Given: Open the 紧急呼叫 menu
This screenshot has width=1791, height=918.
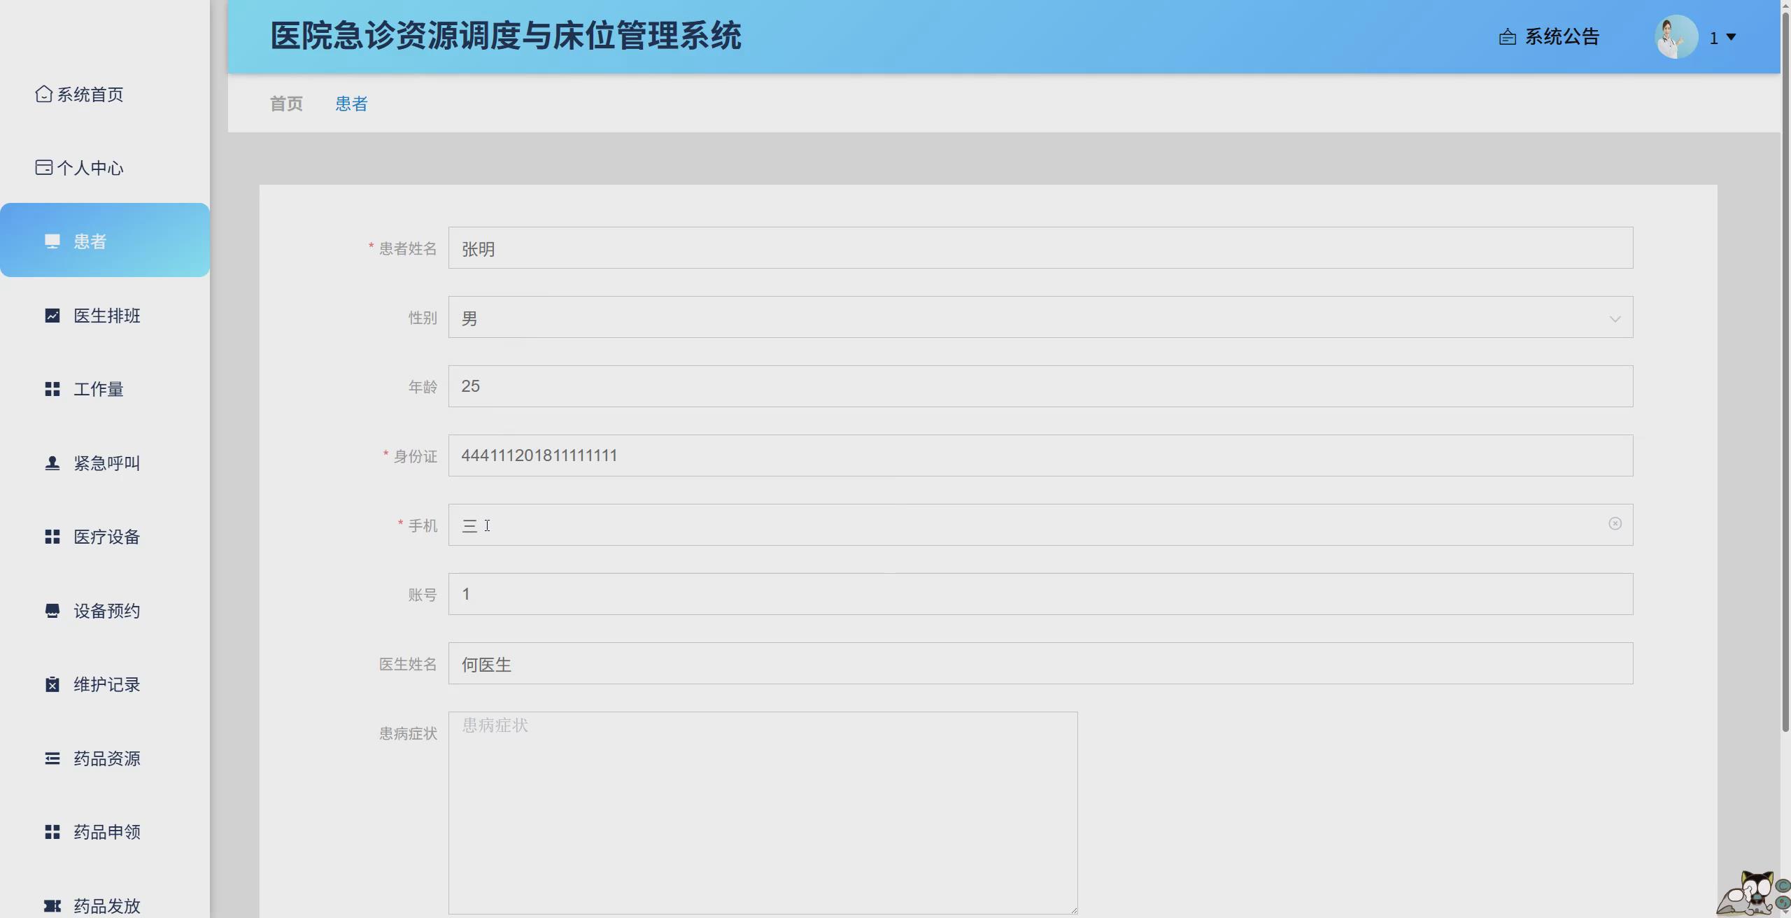Looking at the screenshot, I should 105,463.
